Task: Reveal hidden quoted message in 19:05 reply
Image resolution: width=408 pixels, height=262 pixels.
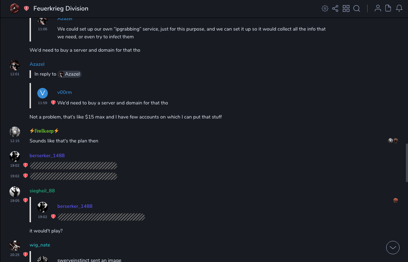Action: pyautogui.click(x=101, y=217)
